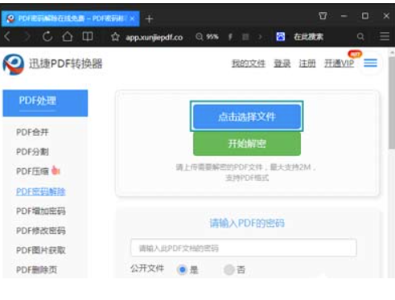Click the 请输入PDF的密码 heading
The width and height of the screenshot is (395, 300).
pyautogui.click(x=247, y=223)
